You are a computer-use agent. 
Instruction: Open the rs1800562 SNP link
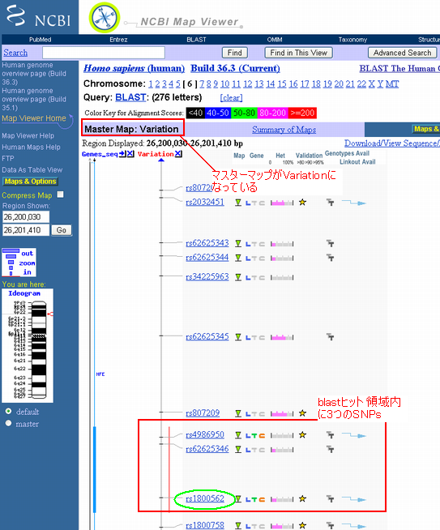tap(205, 498)
